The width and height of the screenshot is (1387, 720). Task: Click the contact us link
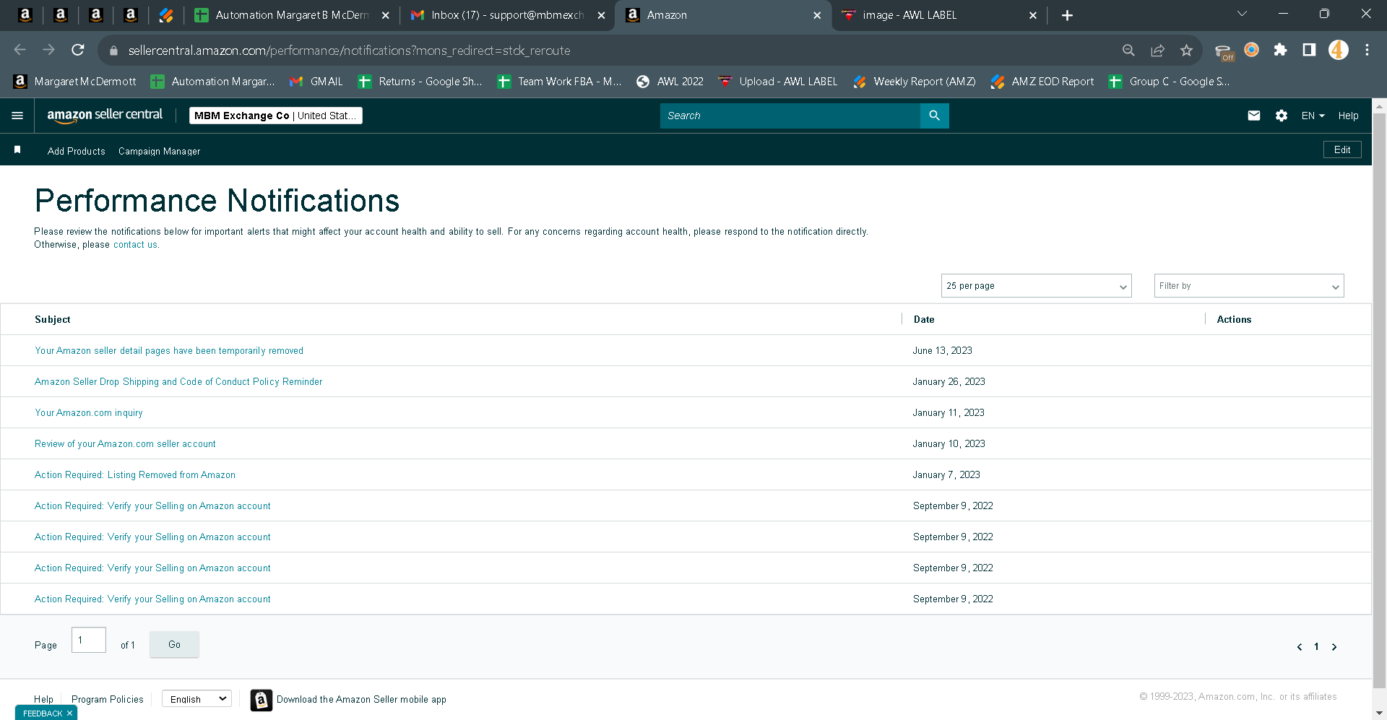click(135, 245)
